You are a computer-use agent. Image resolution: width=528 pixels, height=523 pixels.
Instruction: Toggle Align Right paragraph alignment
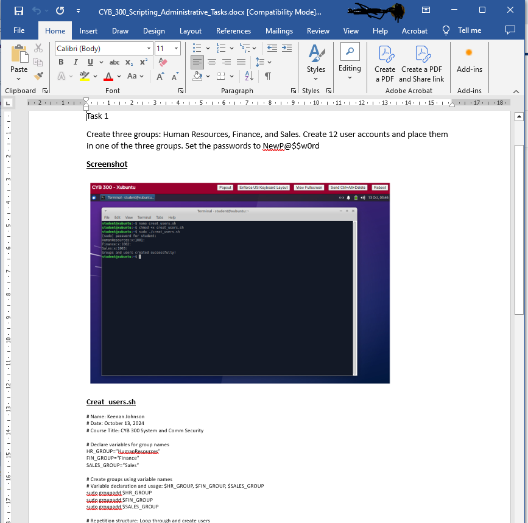[x=227, y=62]
